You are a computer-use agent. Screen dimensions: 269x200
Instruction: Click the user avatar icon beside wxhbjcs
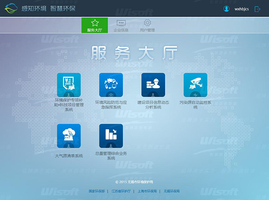tap(226, 9)
